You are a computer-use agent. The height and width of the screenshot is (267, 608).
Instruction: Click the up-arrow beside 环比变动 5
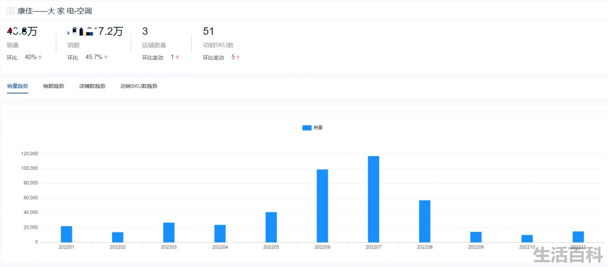[238, 57]
